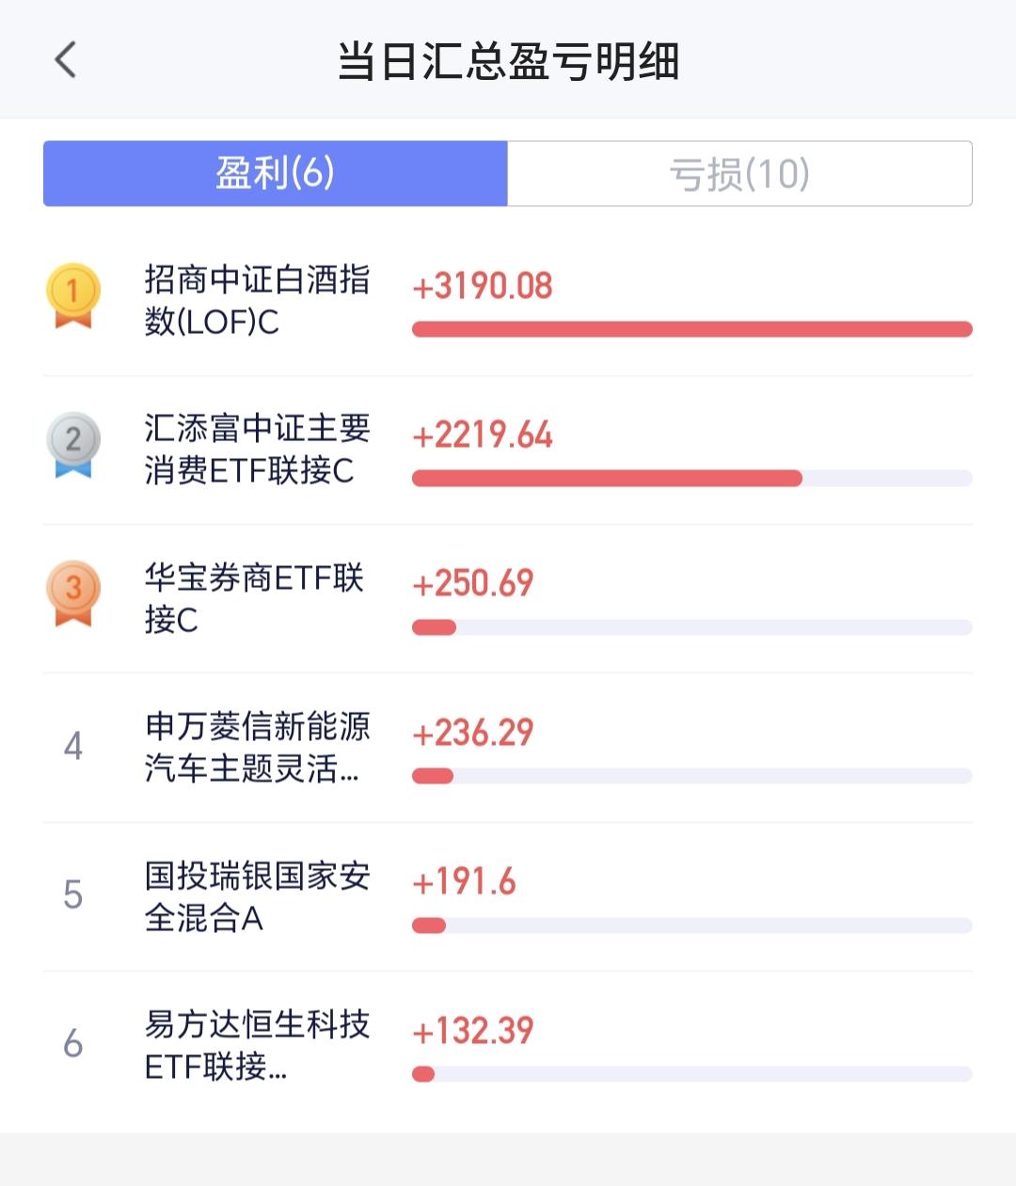This screenshot has height=1186, width=1016.
Task: Click the gold first-place medal icon
Action: click(x=73, y=296)
